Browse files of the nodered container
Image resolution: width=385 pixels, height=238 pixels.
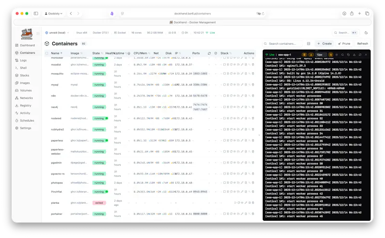[x=238, y=118]
